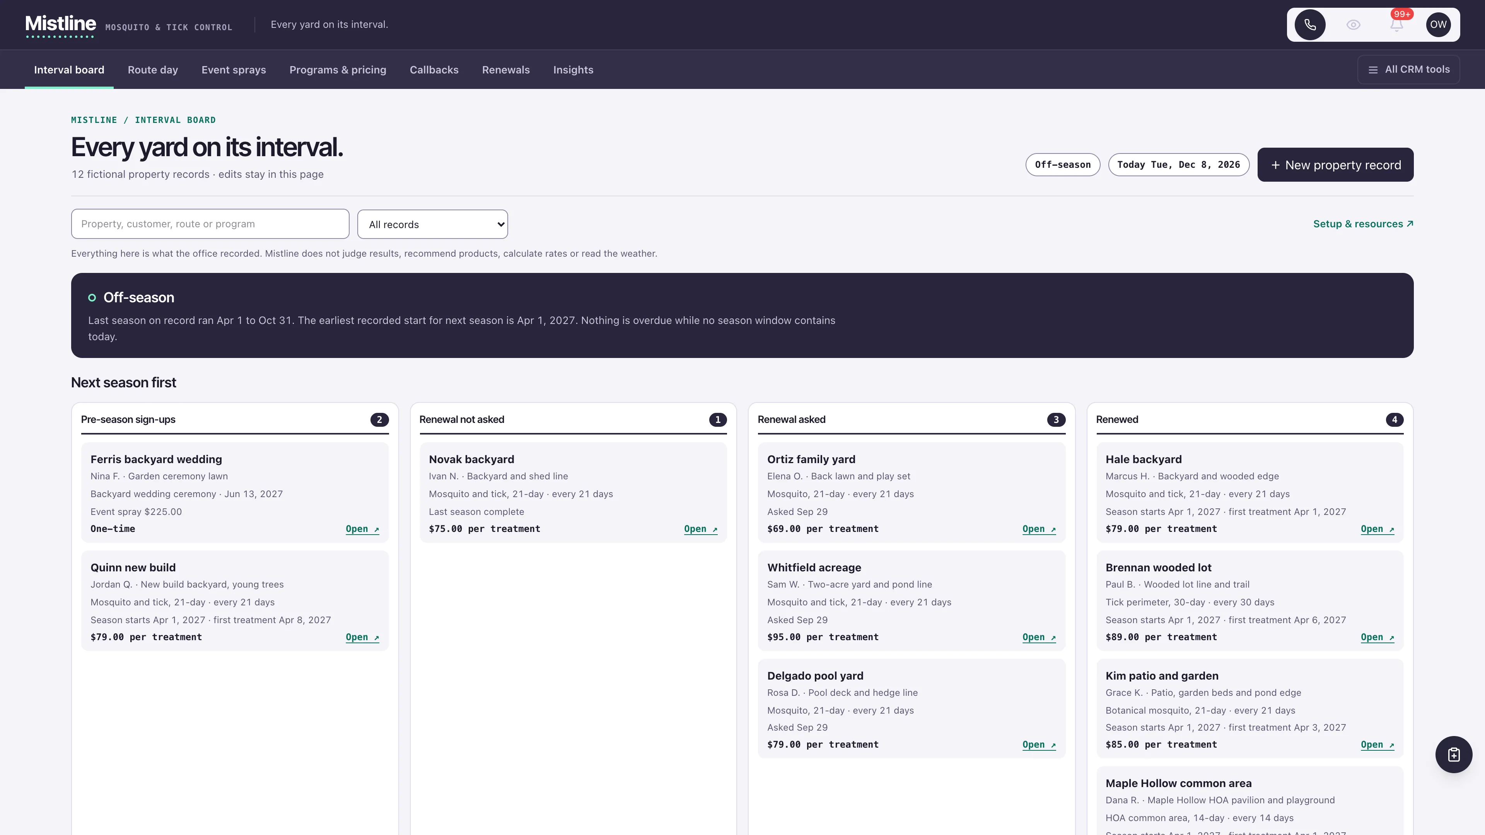The height and width of the screenshot is (835, 1485).
Task: Focus the property search input field
Action: click(210, 224)
